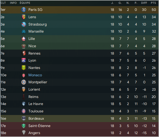
Task: Click the Bordeaux club crest
Action: tap(24, 119)
